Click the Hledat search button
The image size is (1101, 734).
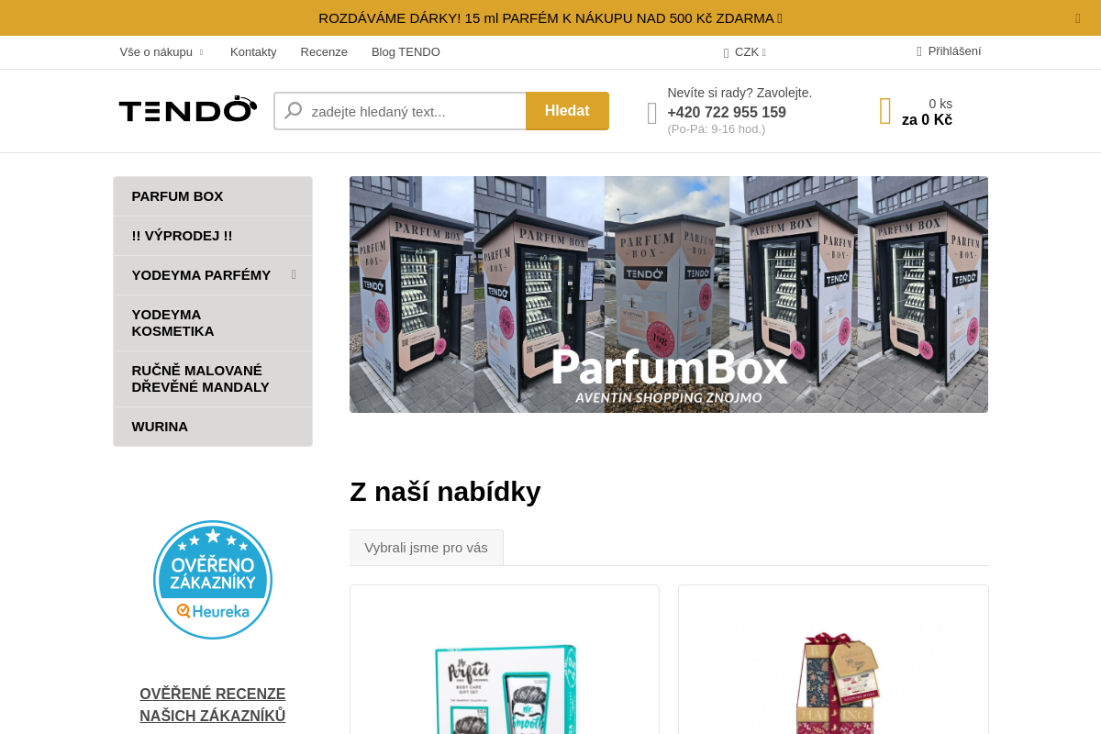[x=567, y=111]
